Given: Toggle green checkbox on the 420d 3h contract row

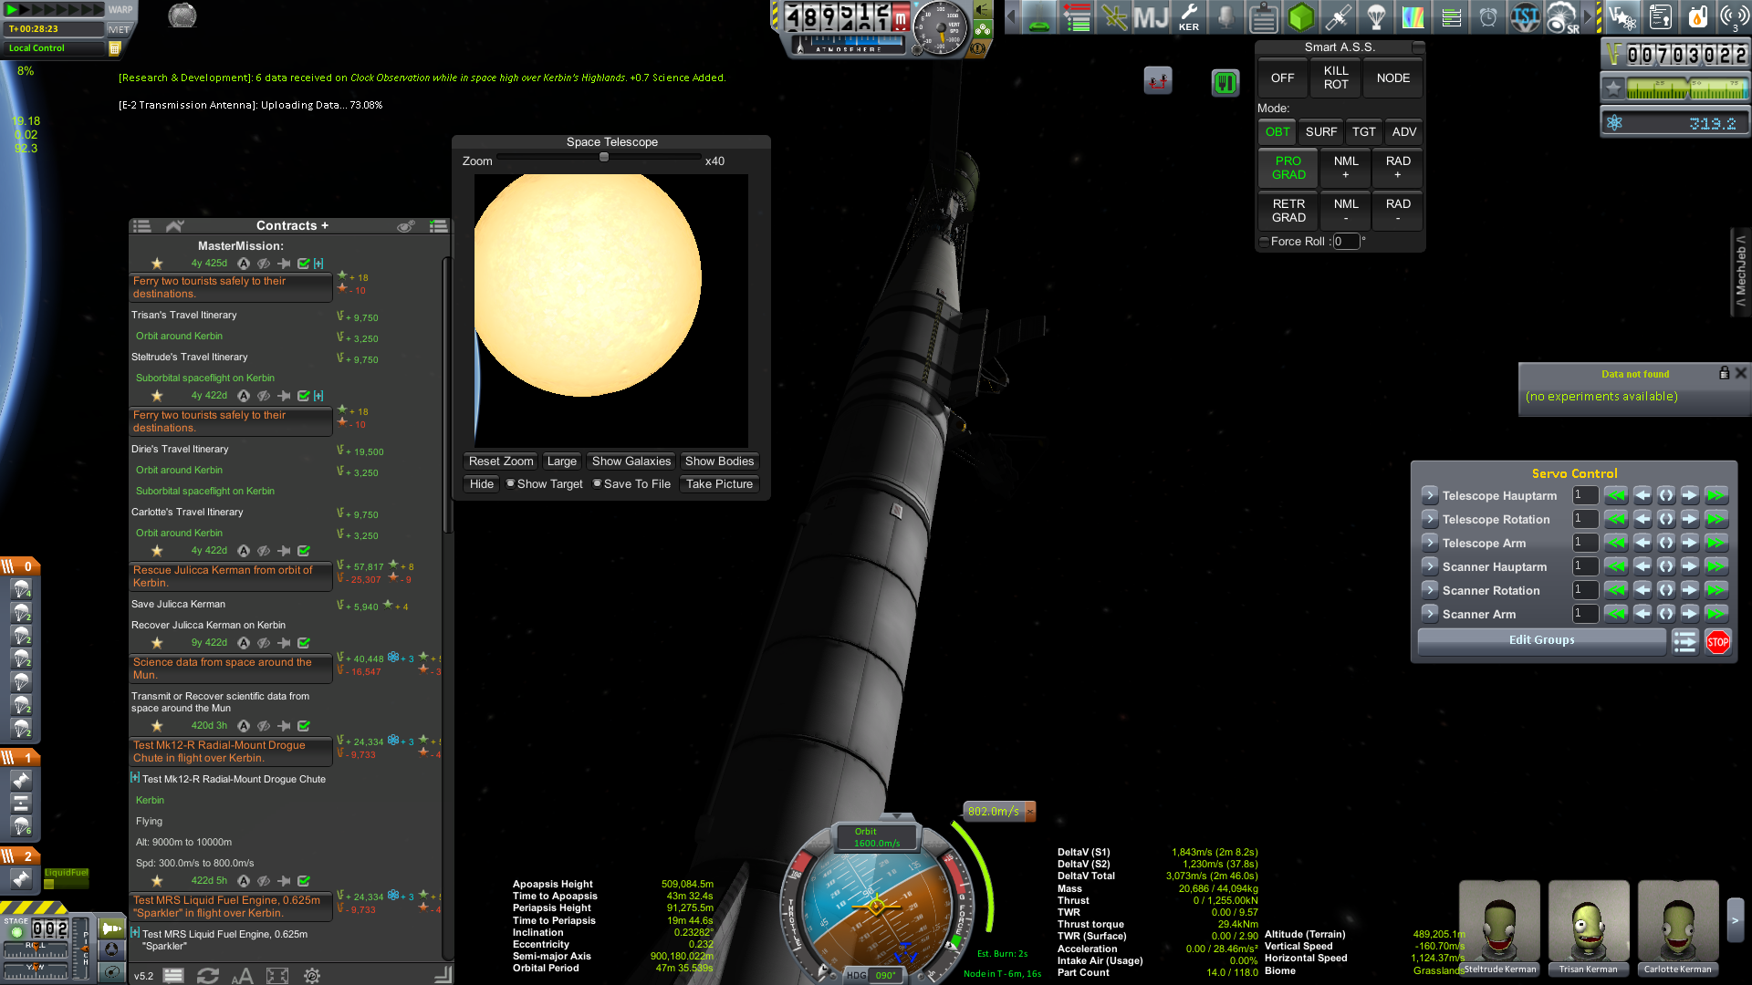Looking at the screenshot, I should tap(304, 726).
